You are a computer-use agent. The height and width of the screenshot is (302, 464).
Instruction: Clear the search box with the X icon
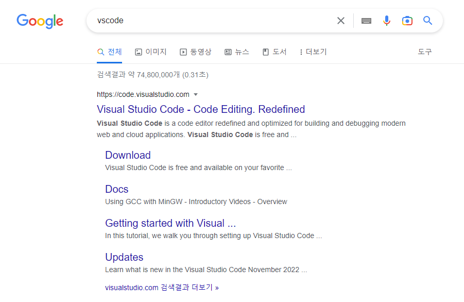point(341,21)
